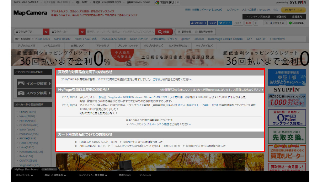Open the カメラを売りたい menu tab
This screenshot has height=182, width=320.
(x=178, y=45)
